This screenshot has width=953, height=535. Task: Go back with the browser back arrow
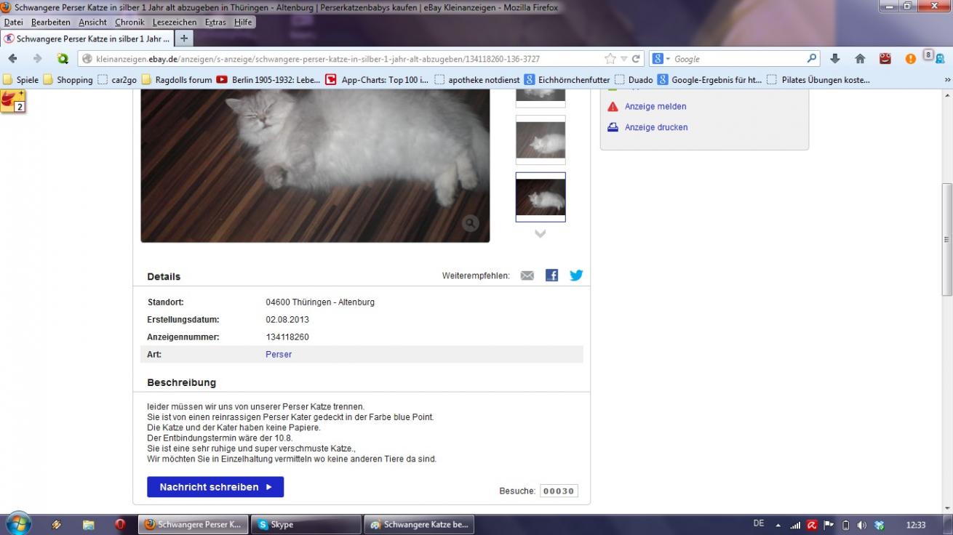coord(13,59)
